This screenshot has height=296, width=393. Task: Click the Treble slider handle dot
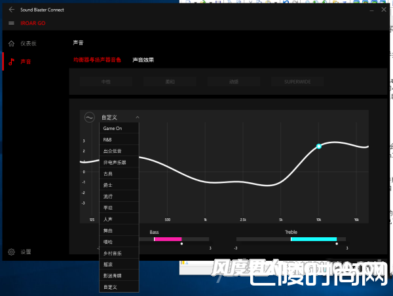pyautogui.click(x=337, y=244)
